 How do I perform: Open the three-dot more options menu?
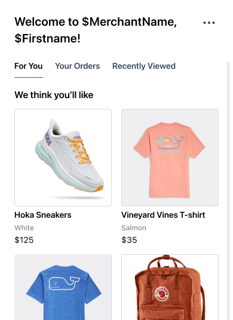point(209,23)
